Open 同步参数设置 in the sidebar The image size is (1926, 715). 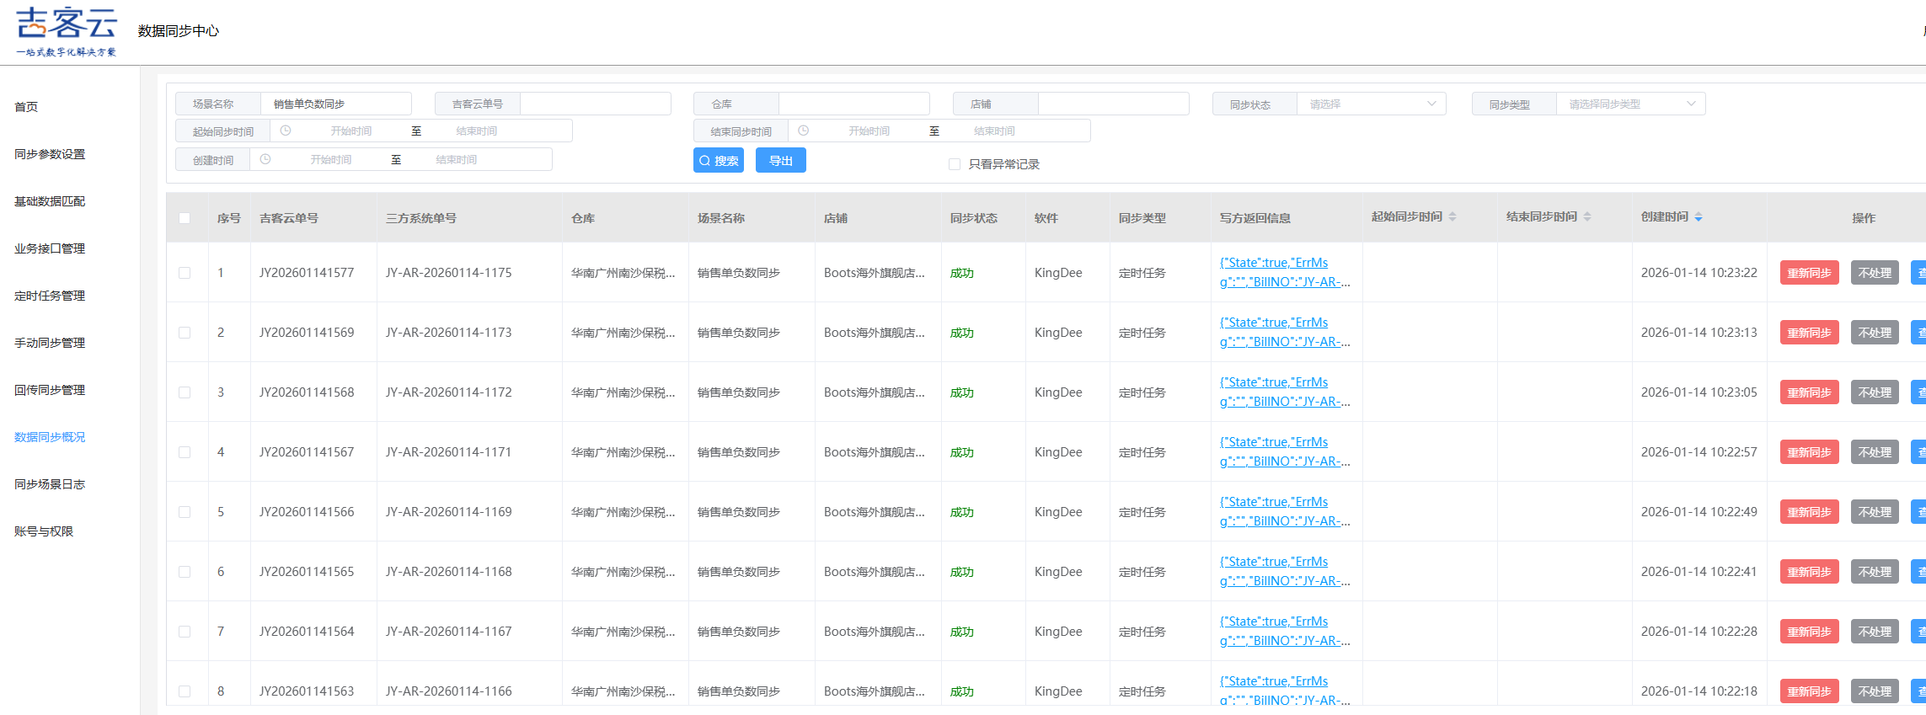[50, 154]
